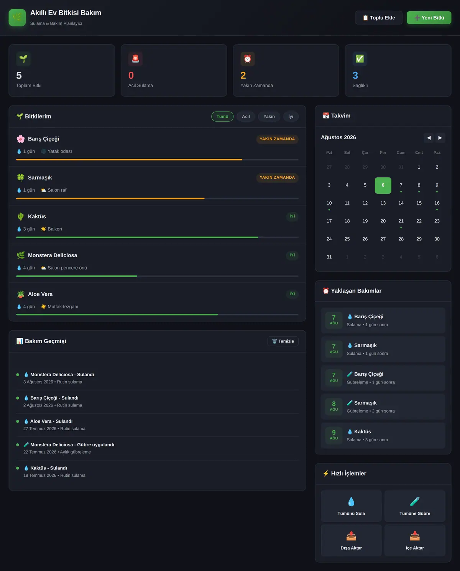Show only İyi plants filter
This screenshot has height=571, width=460.
[x=291, y=117]
